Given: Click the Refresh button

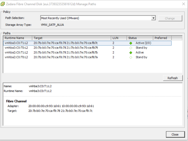Looking at the screenshot, I should pyautogui.click(x=173, y=78).
